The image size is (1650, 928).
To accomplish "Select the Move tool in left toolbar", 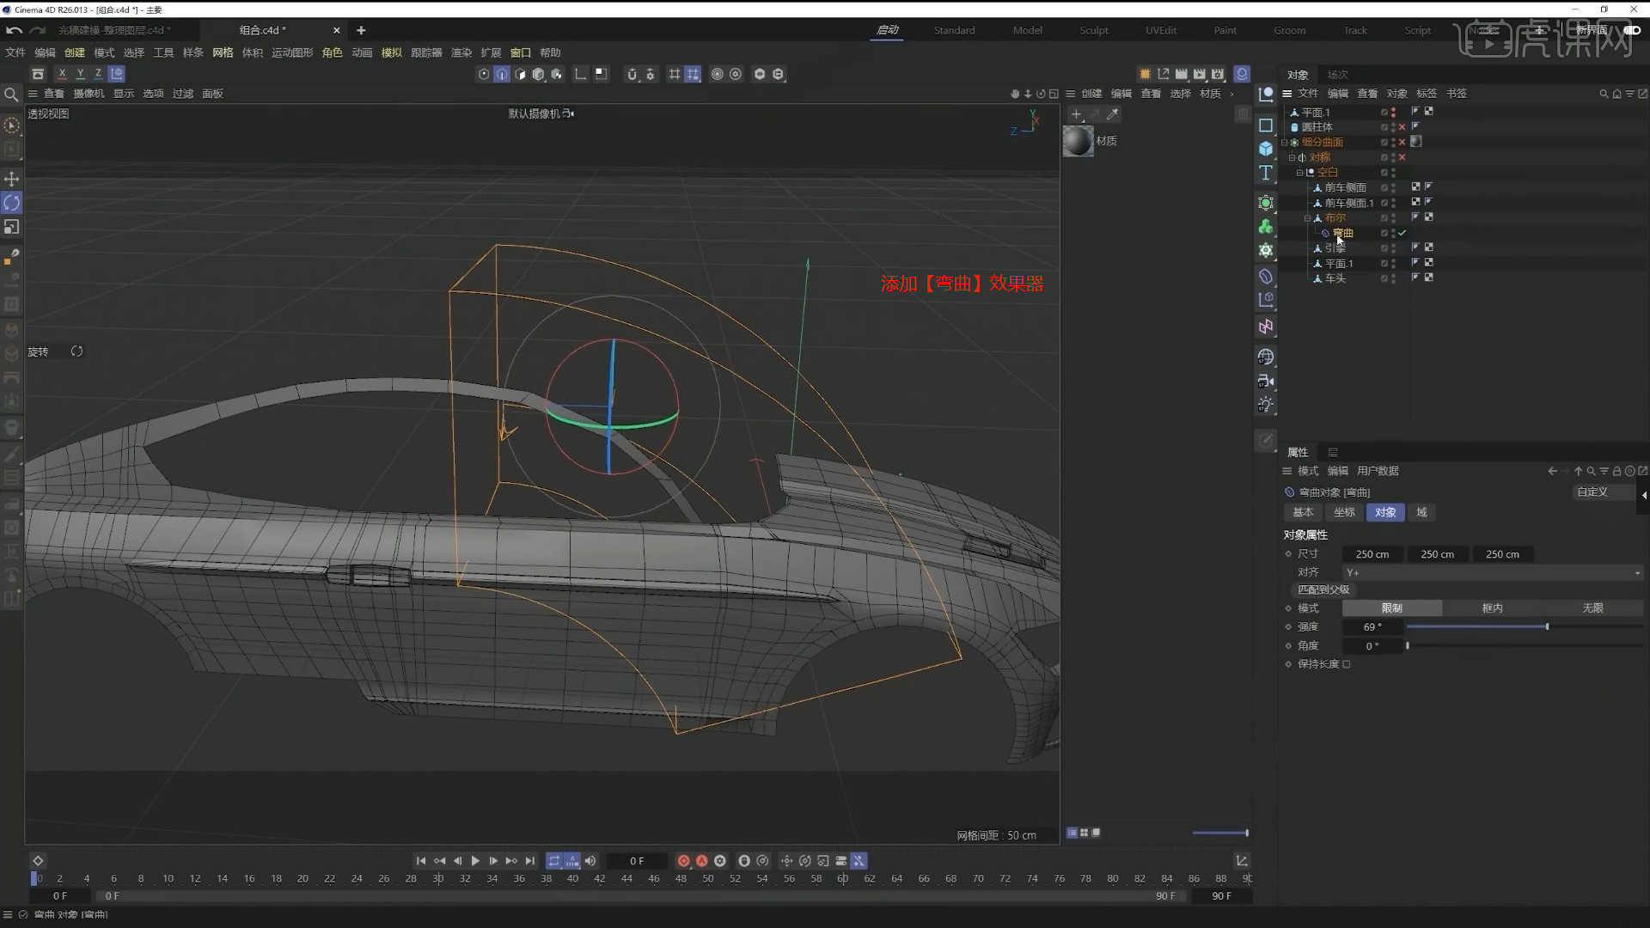I will (12, 179).
